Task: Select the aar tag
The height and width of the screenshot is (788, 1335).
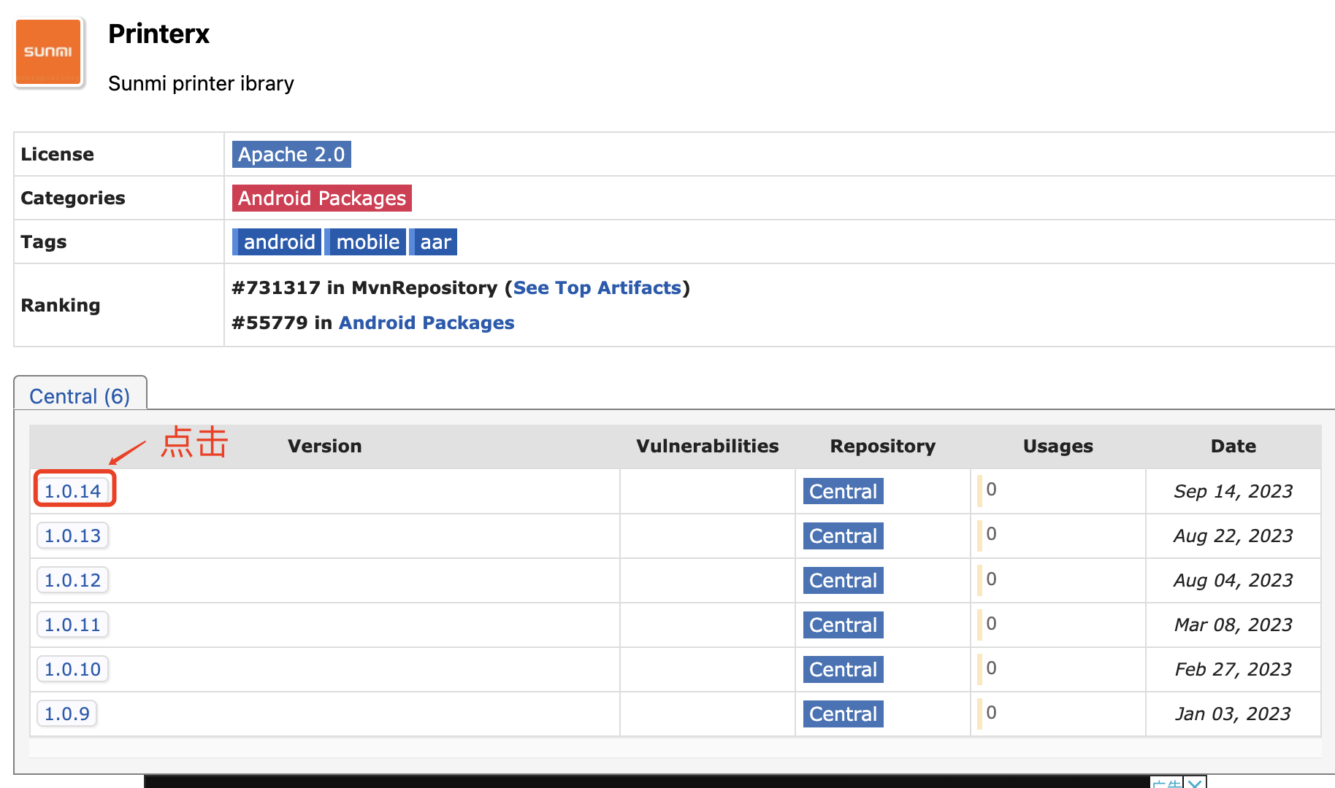Action: tap(433, 242)
